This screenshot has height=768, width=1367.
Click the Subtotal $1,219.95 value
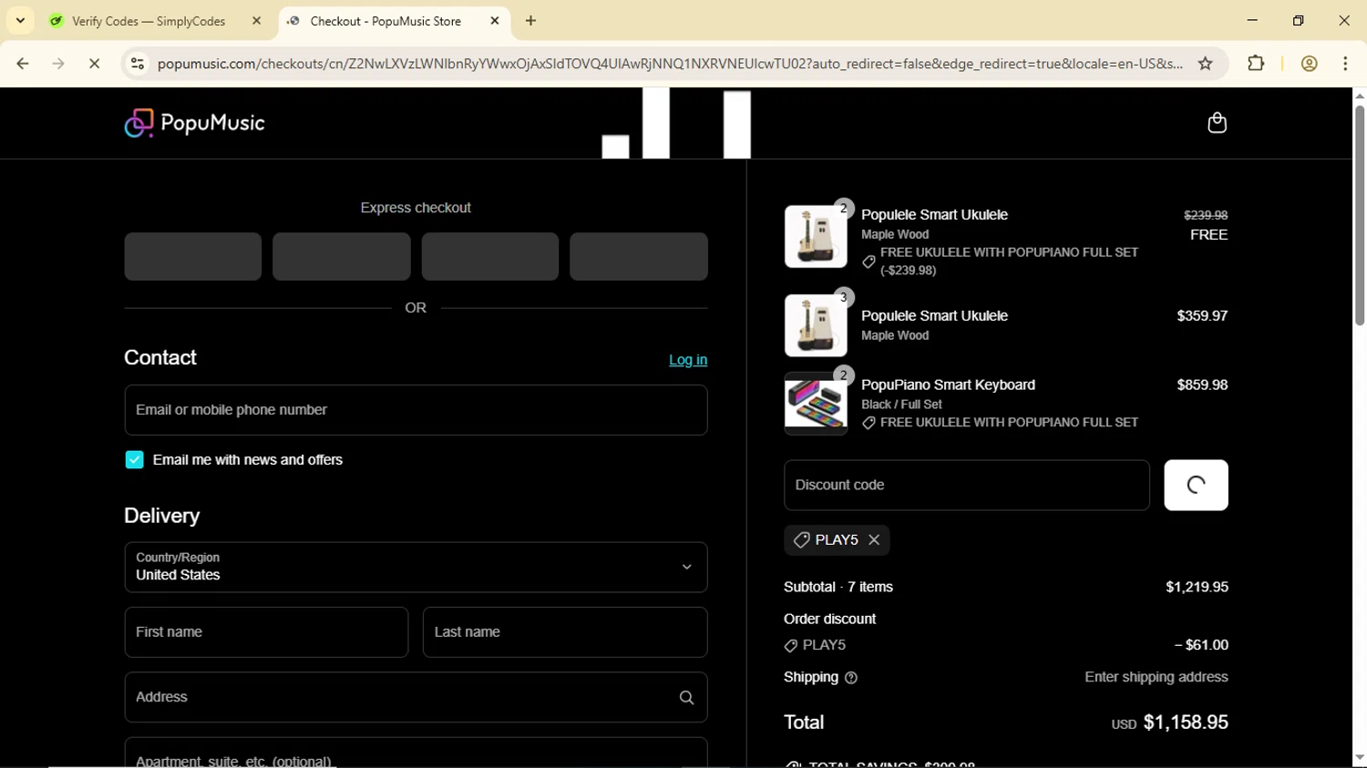click(1197, 588)
